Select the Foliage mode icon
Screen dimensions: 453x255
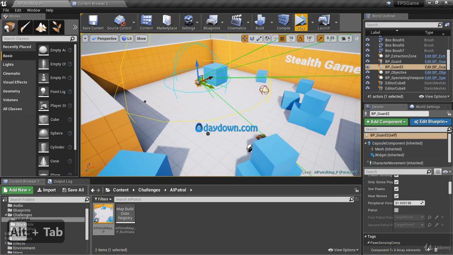pyautogui.click(x=56, y=27)
